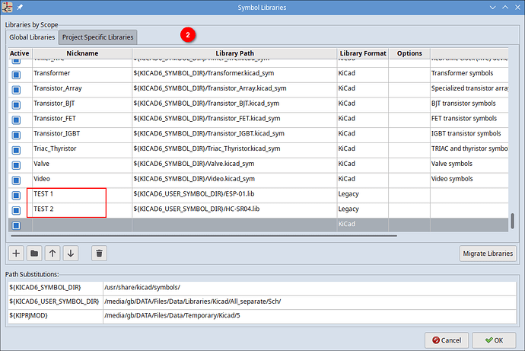Select the Triac_Thyristor nickname cell
Viewport: 525px width, 351px height.
[x=82, y=149]
